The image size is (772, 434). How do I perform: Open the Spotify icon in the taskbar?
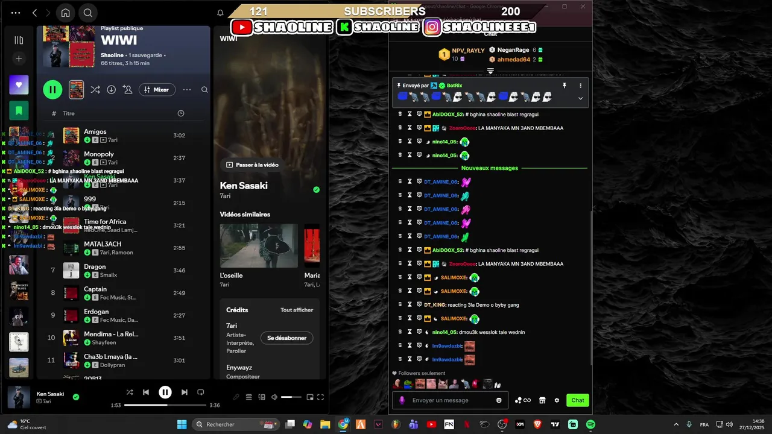(590, 424)
